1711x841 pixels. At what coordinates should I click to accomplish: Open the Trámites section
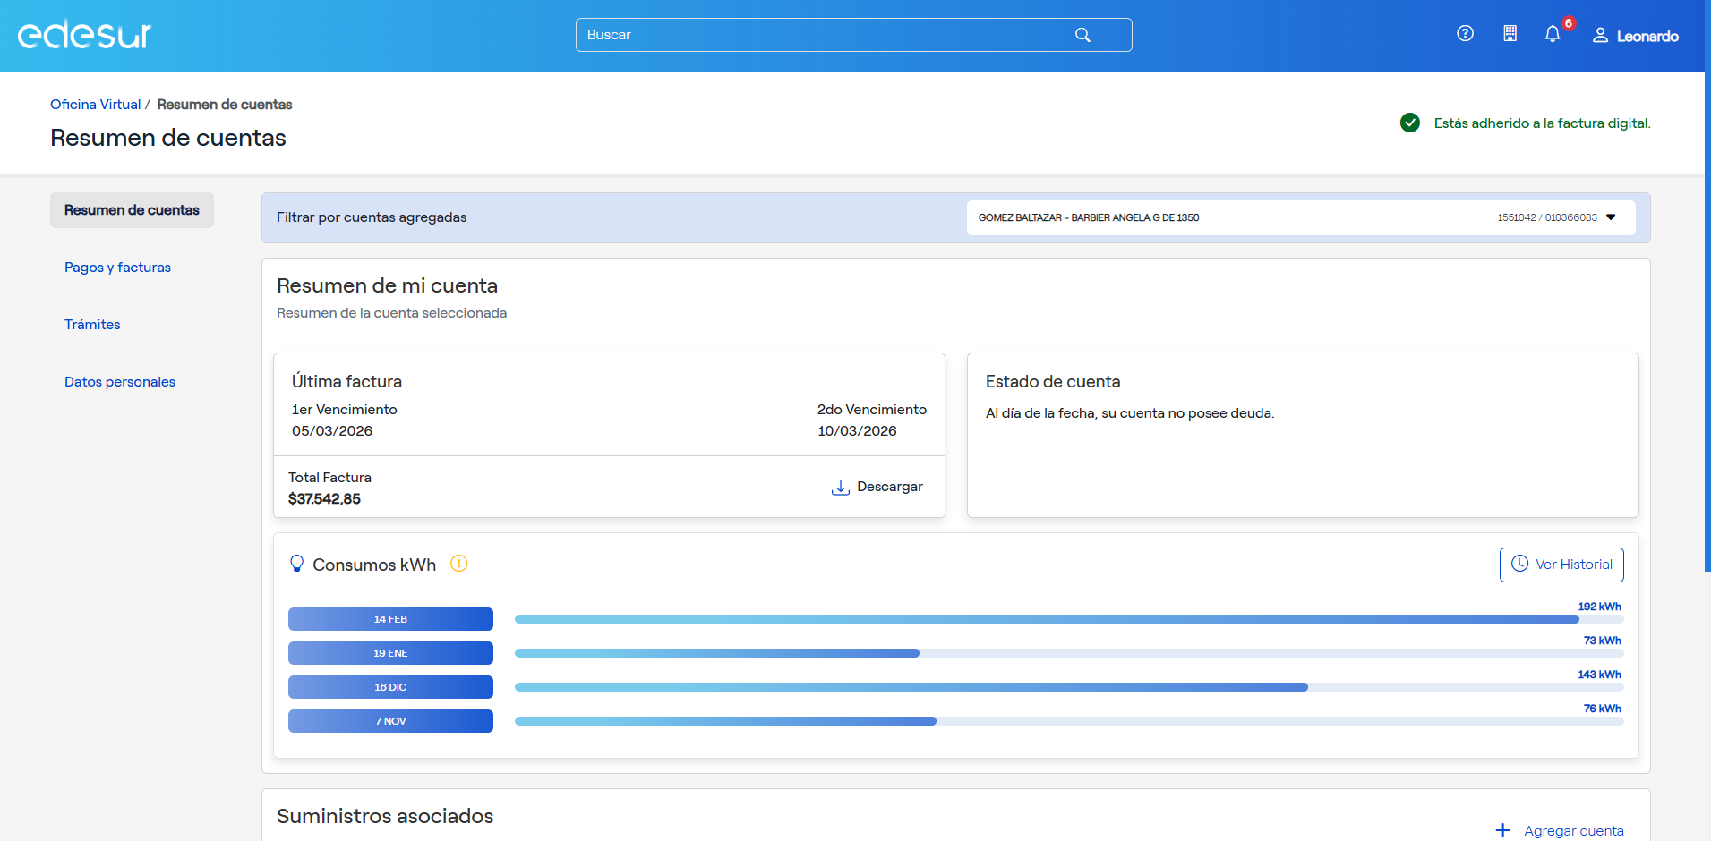pyautogui.click(x=92, y=324)
